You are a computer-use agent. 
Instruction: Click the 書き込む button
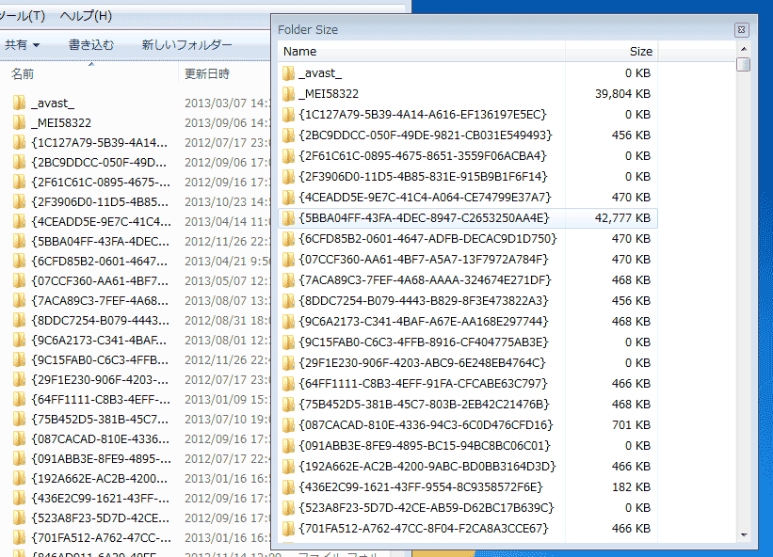click(91, 44)
